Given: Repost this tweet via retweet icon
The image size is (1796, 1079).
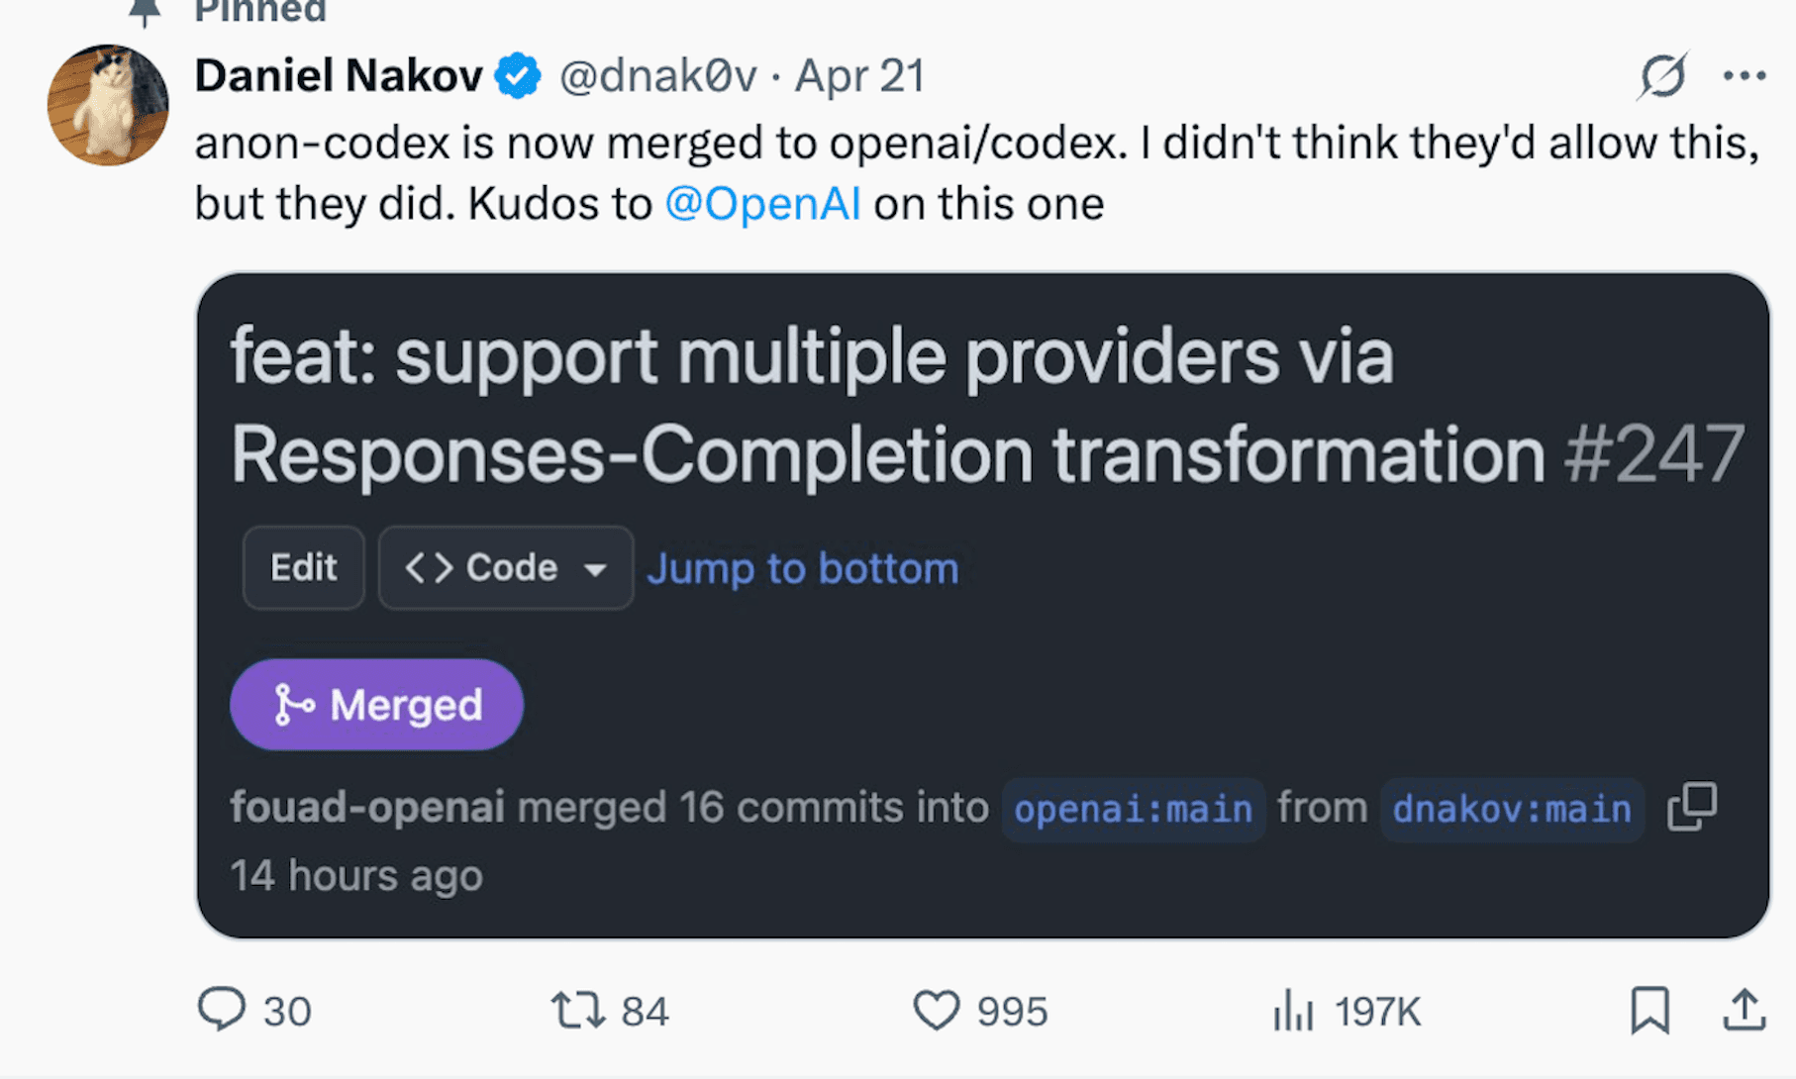Looking at the screenshot, I should [577, 1011].
